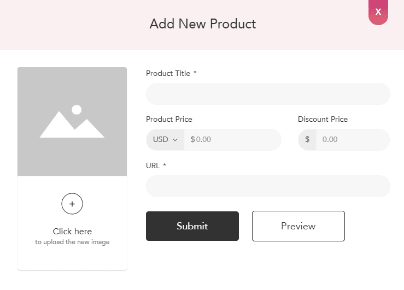The height and width of the screenshot is (290, 404).
Task: Click the URL field label
Action: click(x=153, y=165)
